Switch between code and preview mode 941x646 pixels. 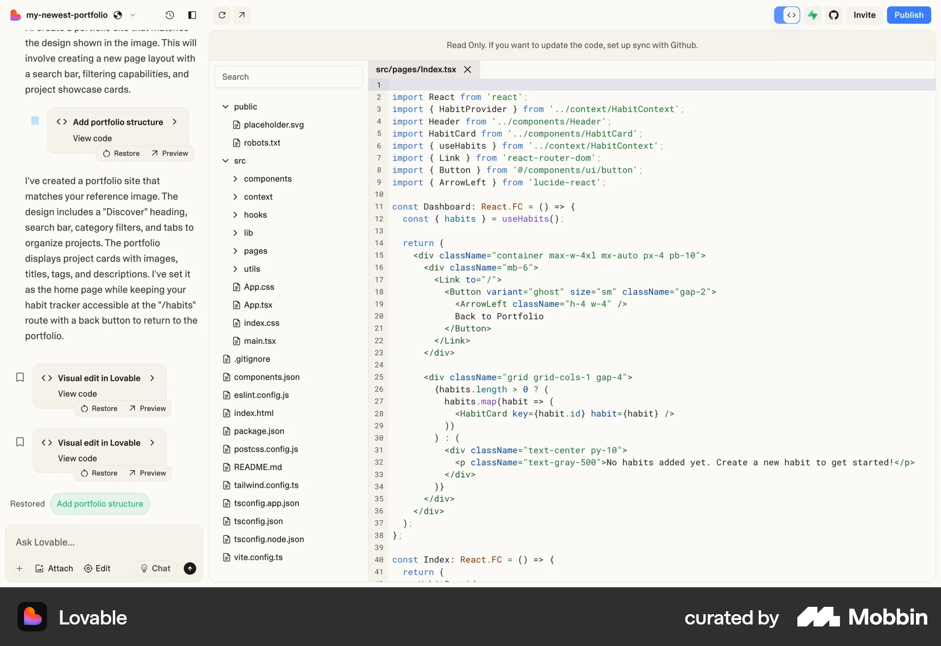coord(787,15)
